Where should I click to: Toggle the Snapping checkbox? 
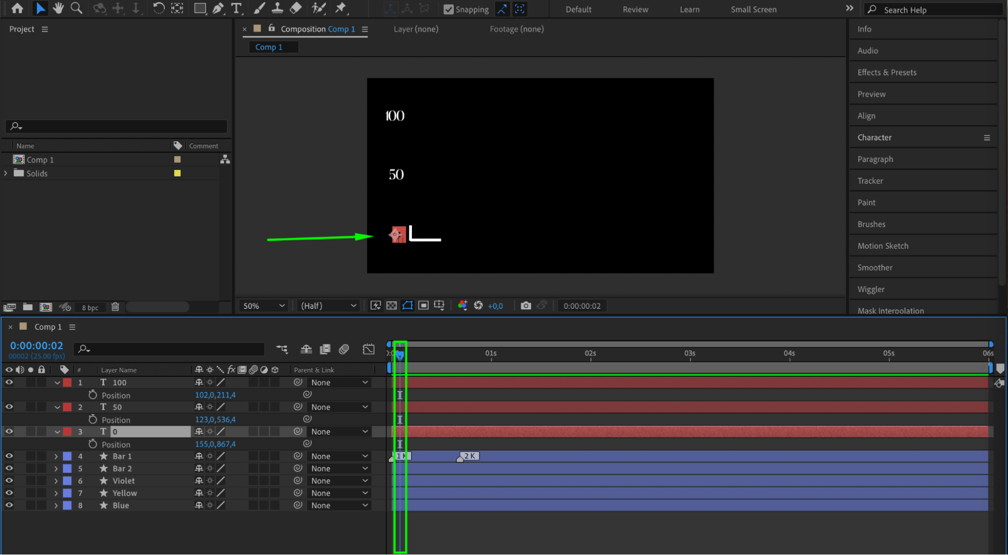point(448,9)
